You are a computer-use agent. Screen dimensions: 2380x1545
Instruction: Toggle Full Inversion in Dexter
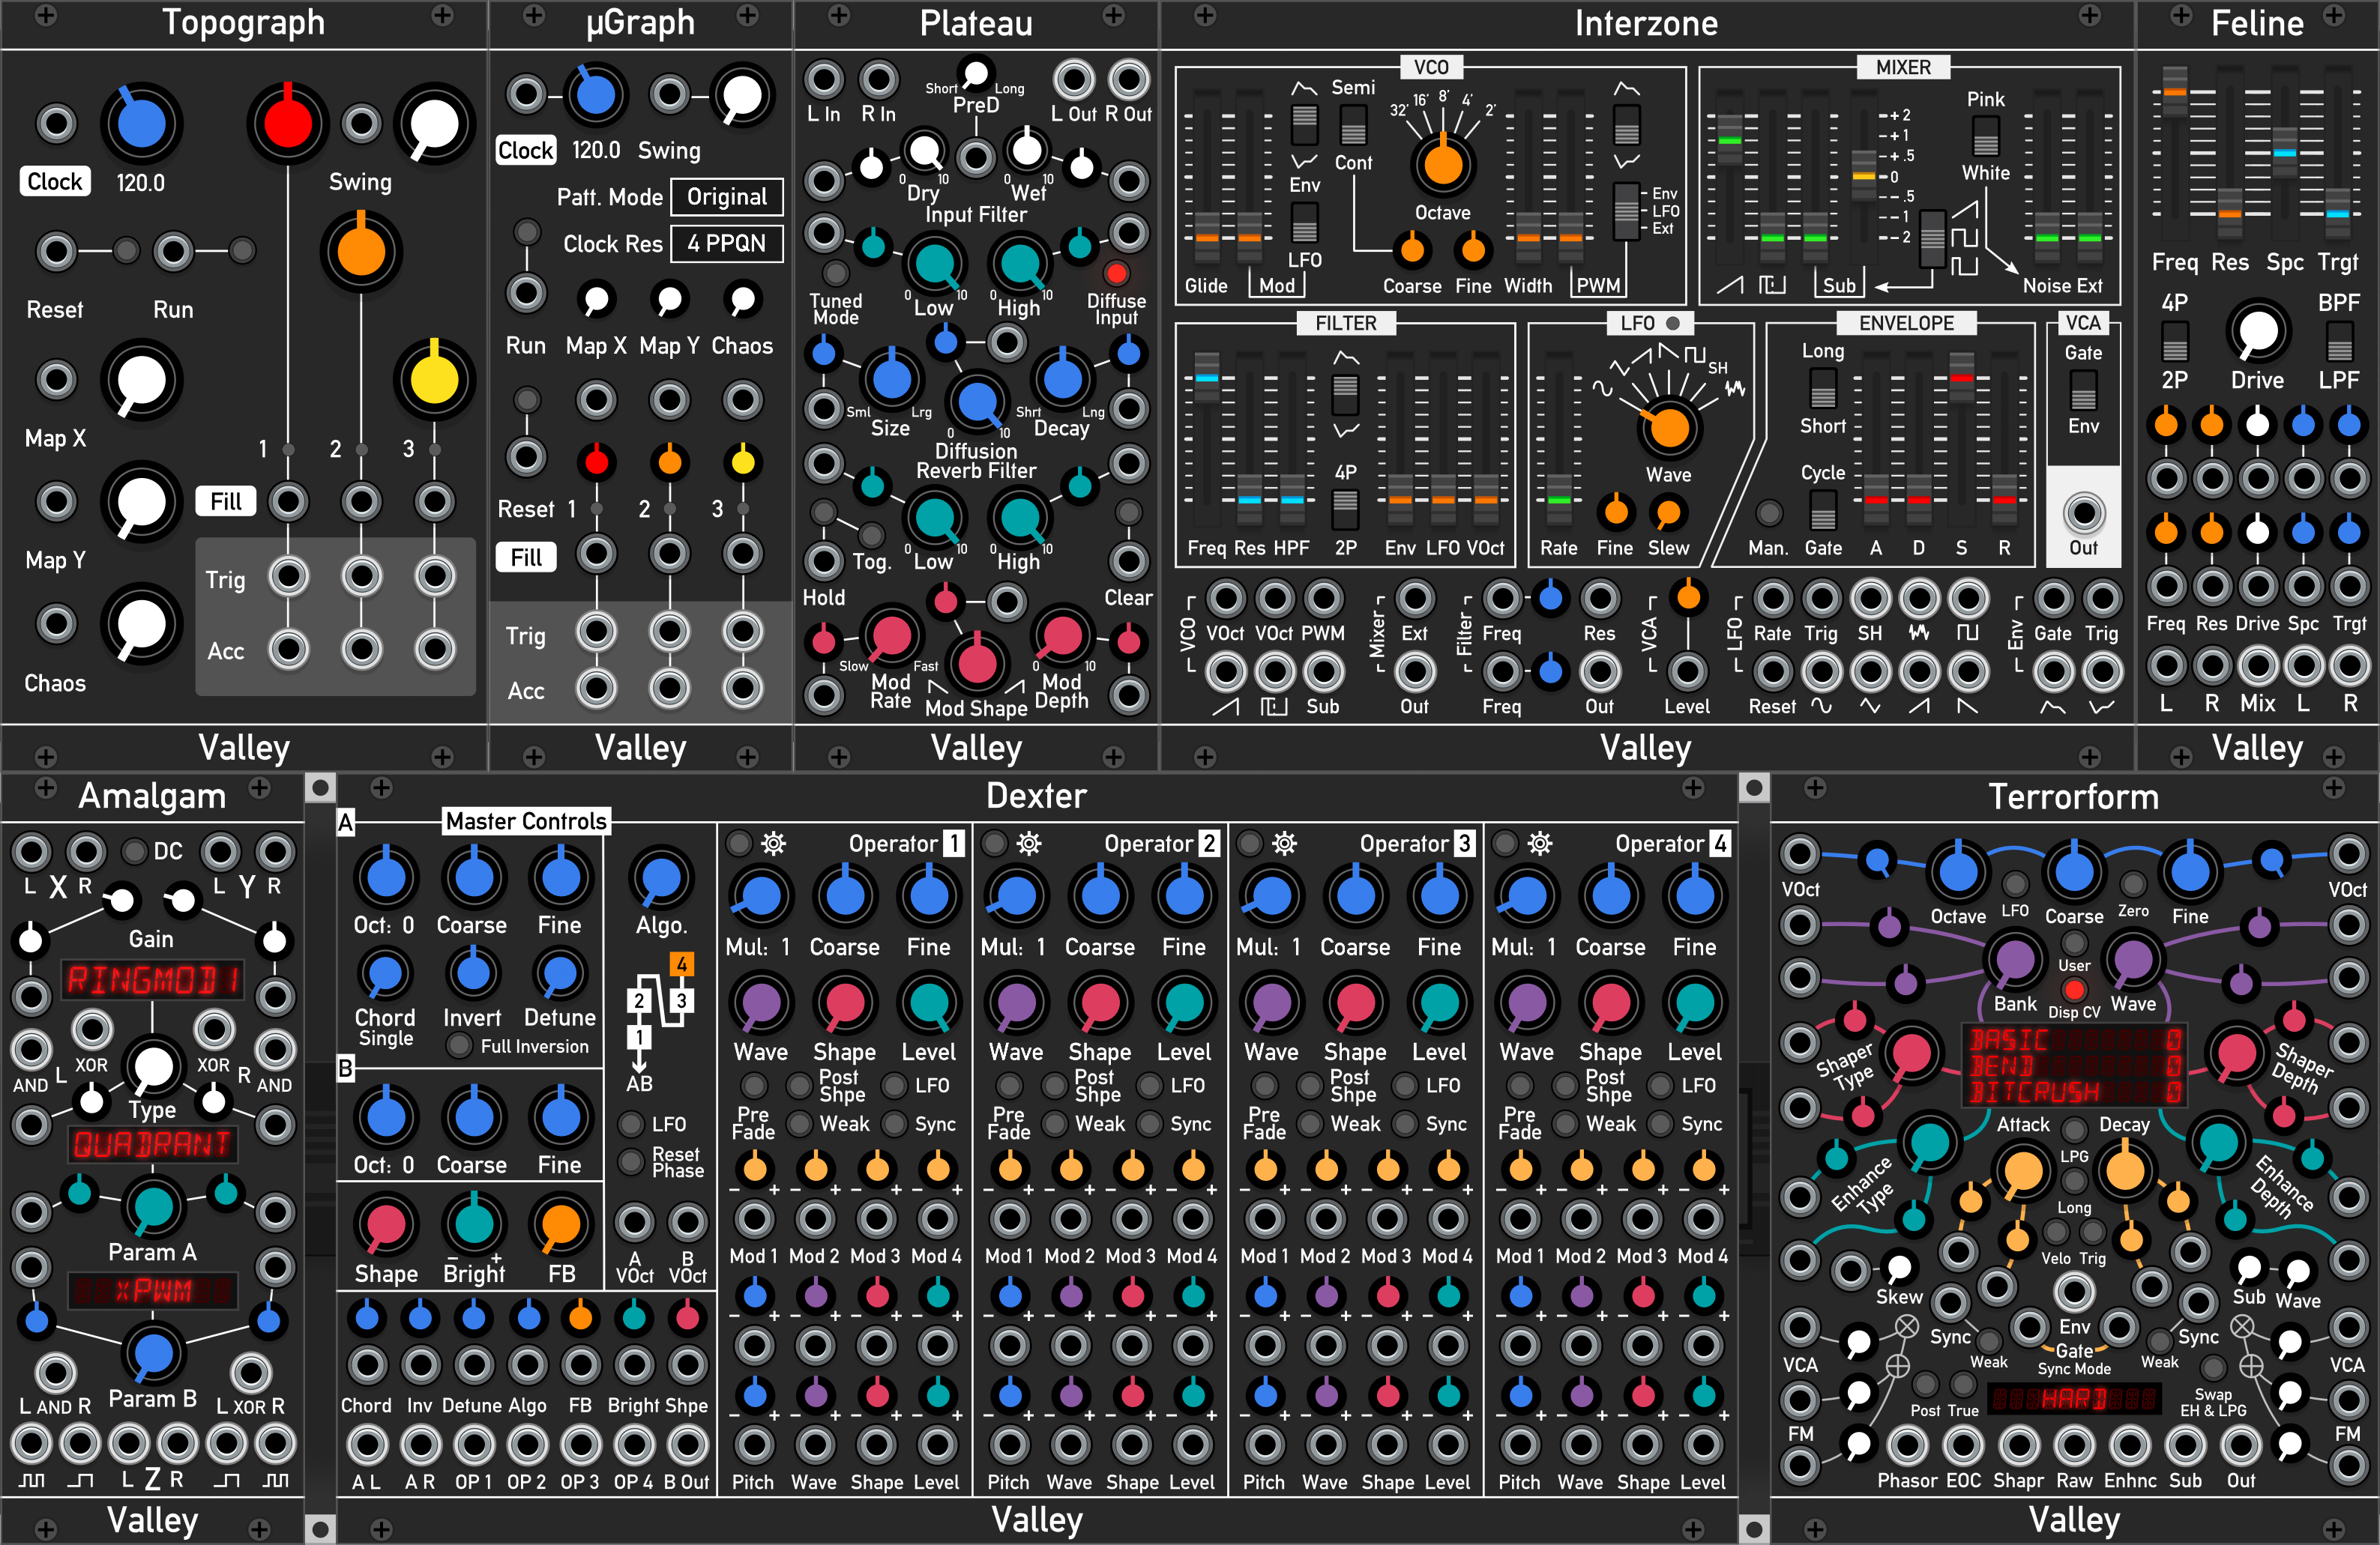click(459, 1045)
